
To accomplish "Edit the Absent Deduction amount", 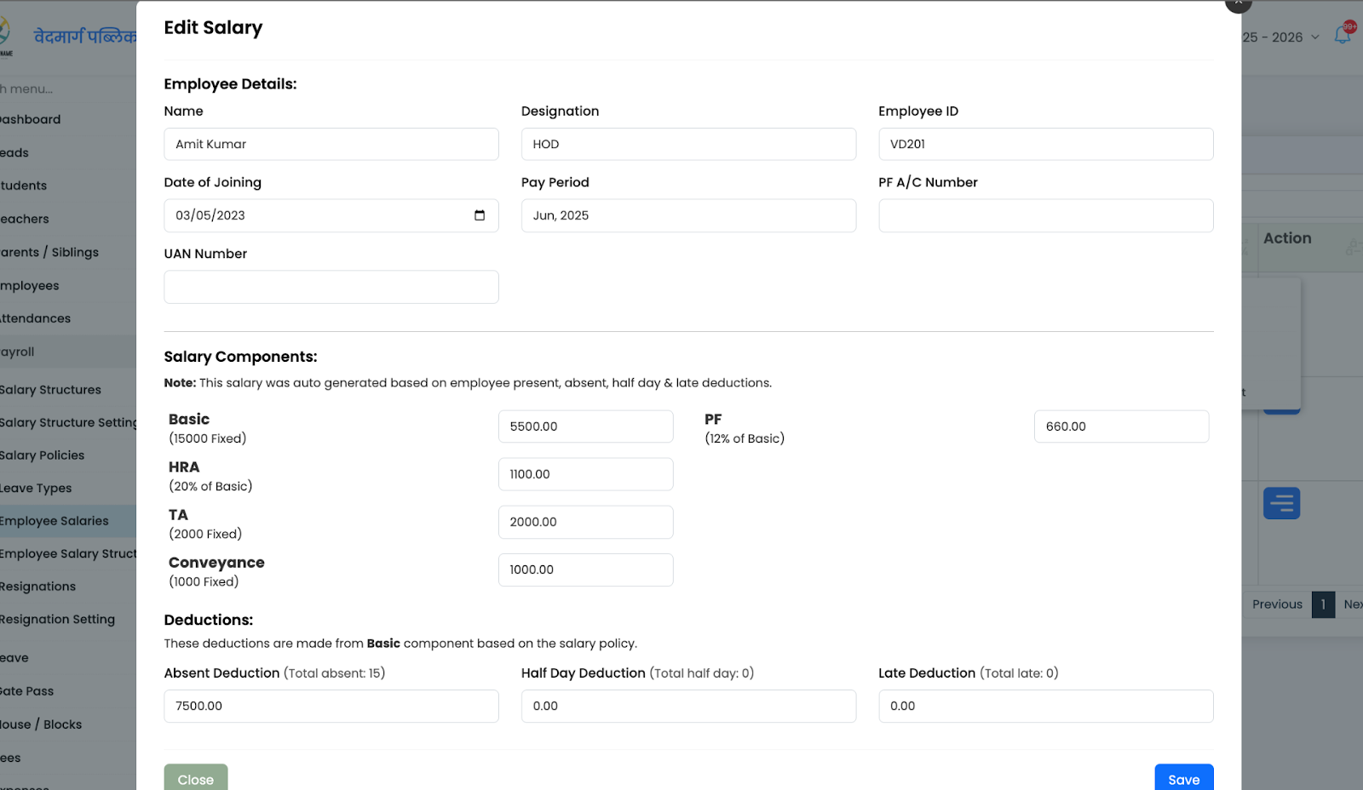I will (331, 706).
